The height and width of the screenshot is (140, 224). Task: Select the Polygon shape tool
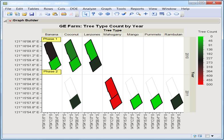[169, 14]
